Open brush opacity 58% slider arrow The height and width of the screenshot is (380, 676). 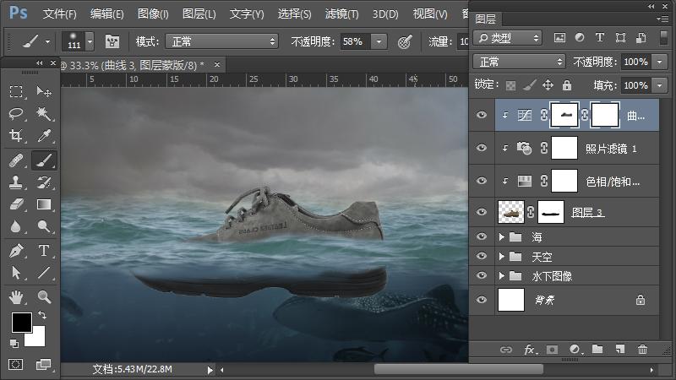click(379, 41)
